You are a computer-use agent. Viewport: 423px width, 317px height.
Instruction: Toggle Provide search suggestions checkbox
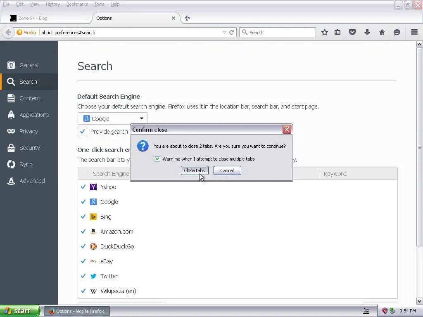click(x=82, y=132)
